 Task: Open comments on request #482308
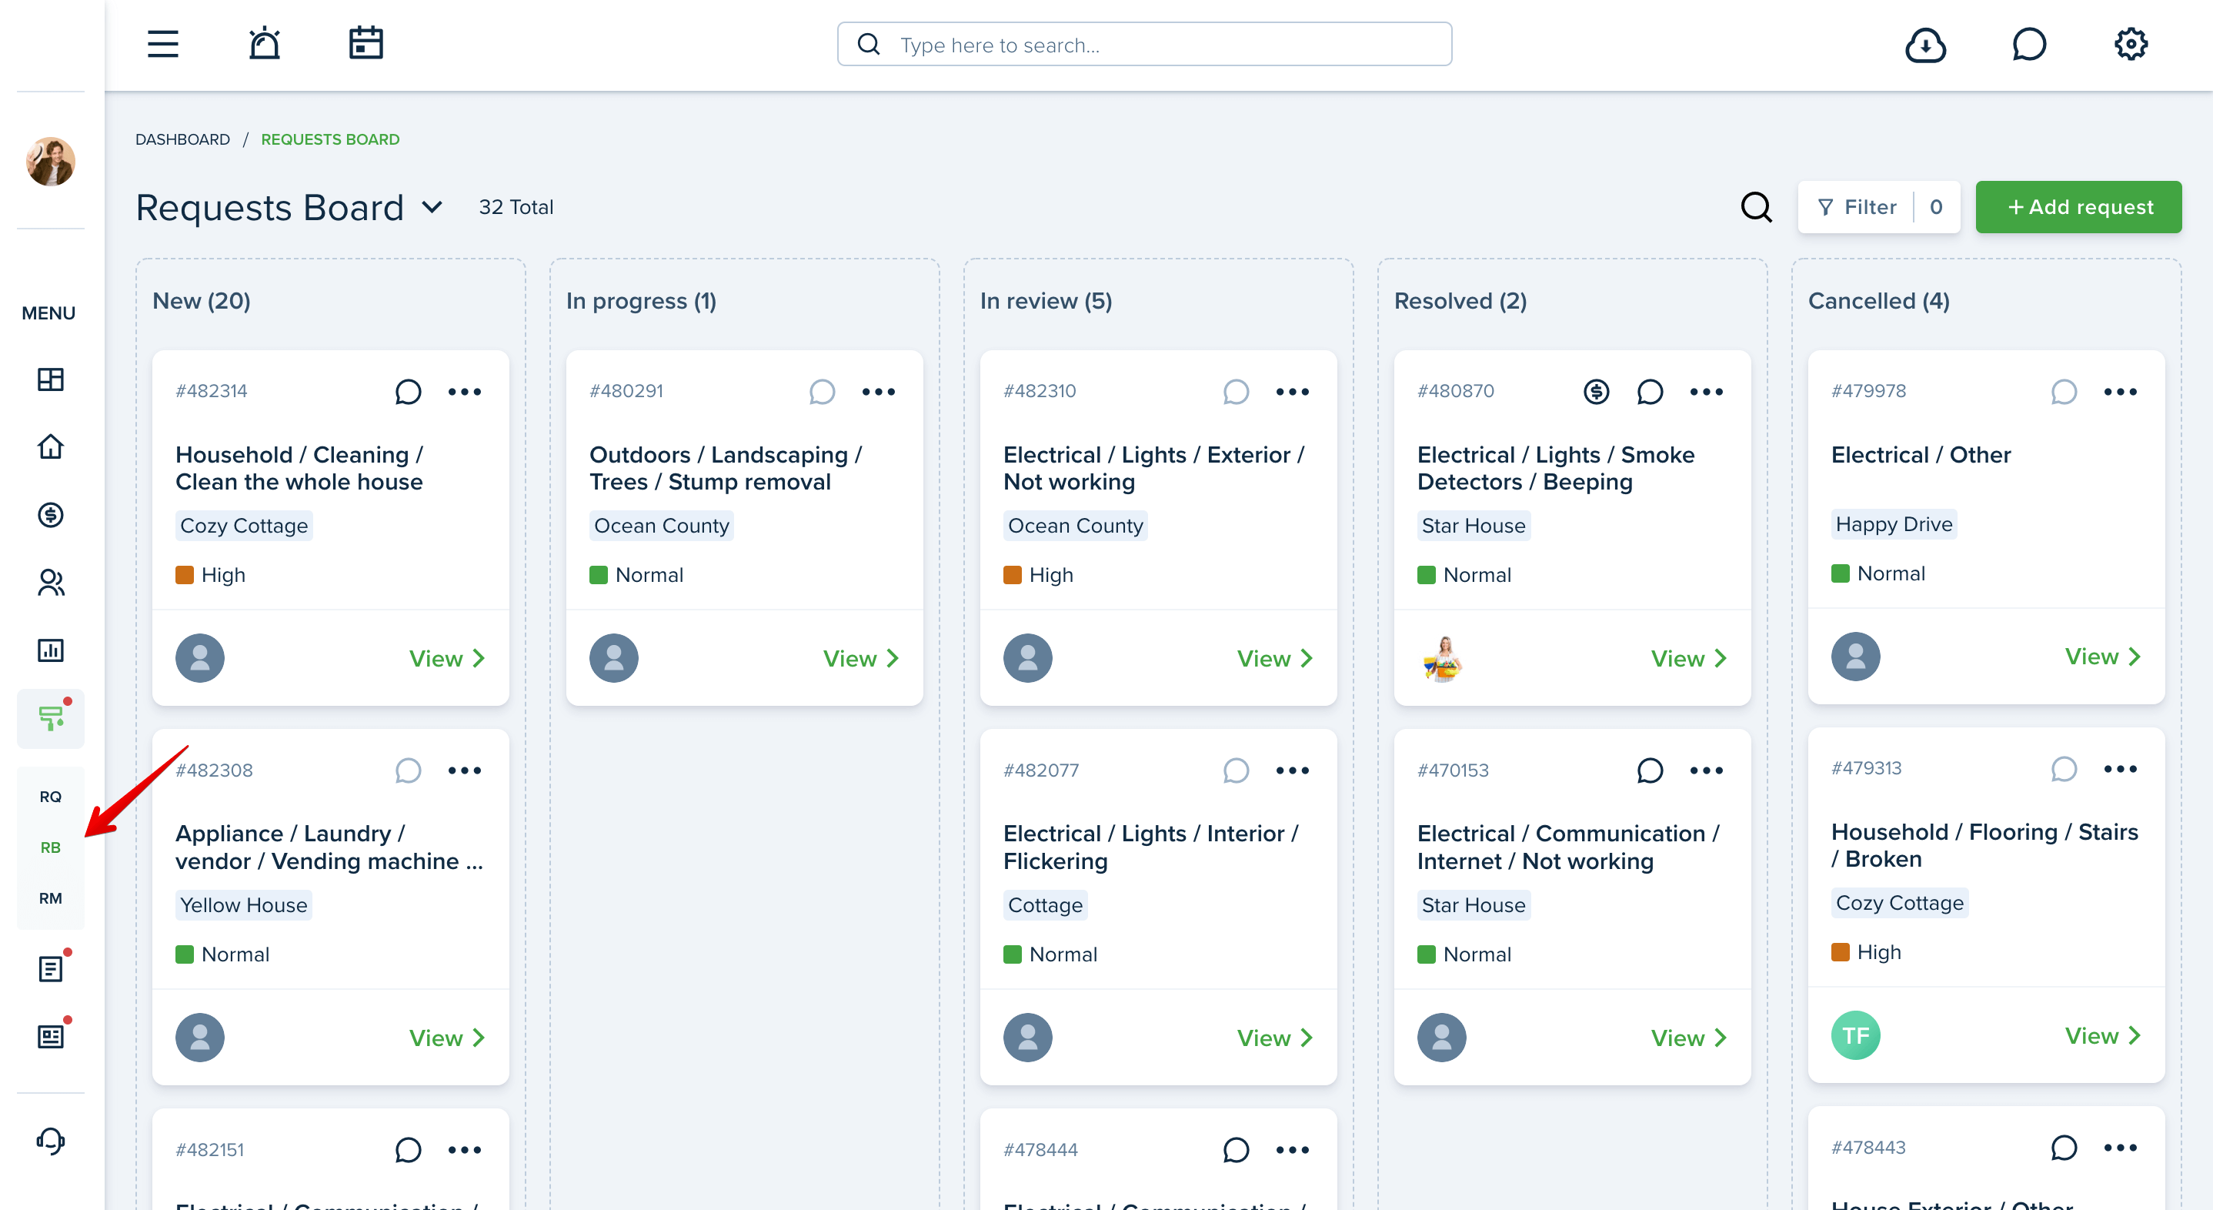[408, 770]
